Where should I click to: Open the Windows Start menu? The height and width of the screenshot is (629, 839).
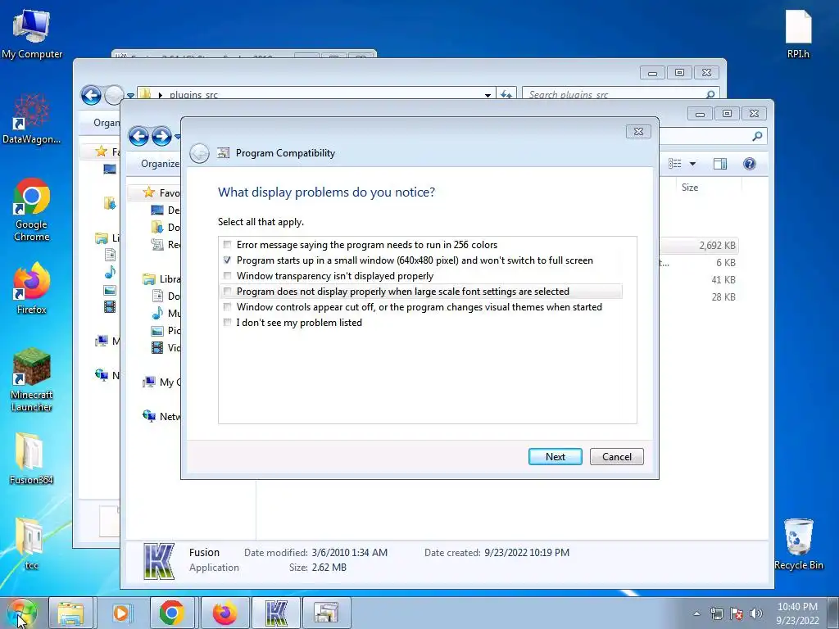21,613
